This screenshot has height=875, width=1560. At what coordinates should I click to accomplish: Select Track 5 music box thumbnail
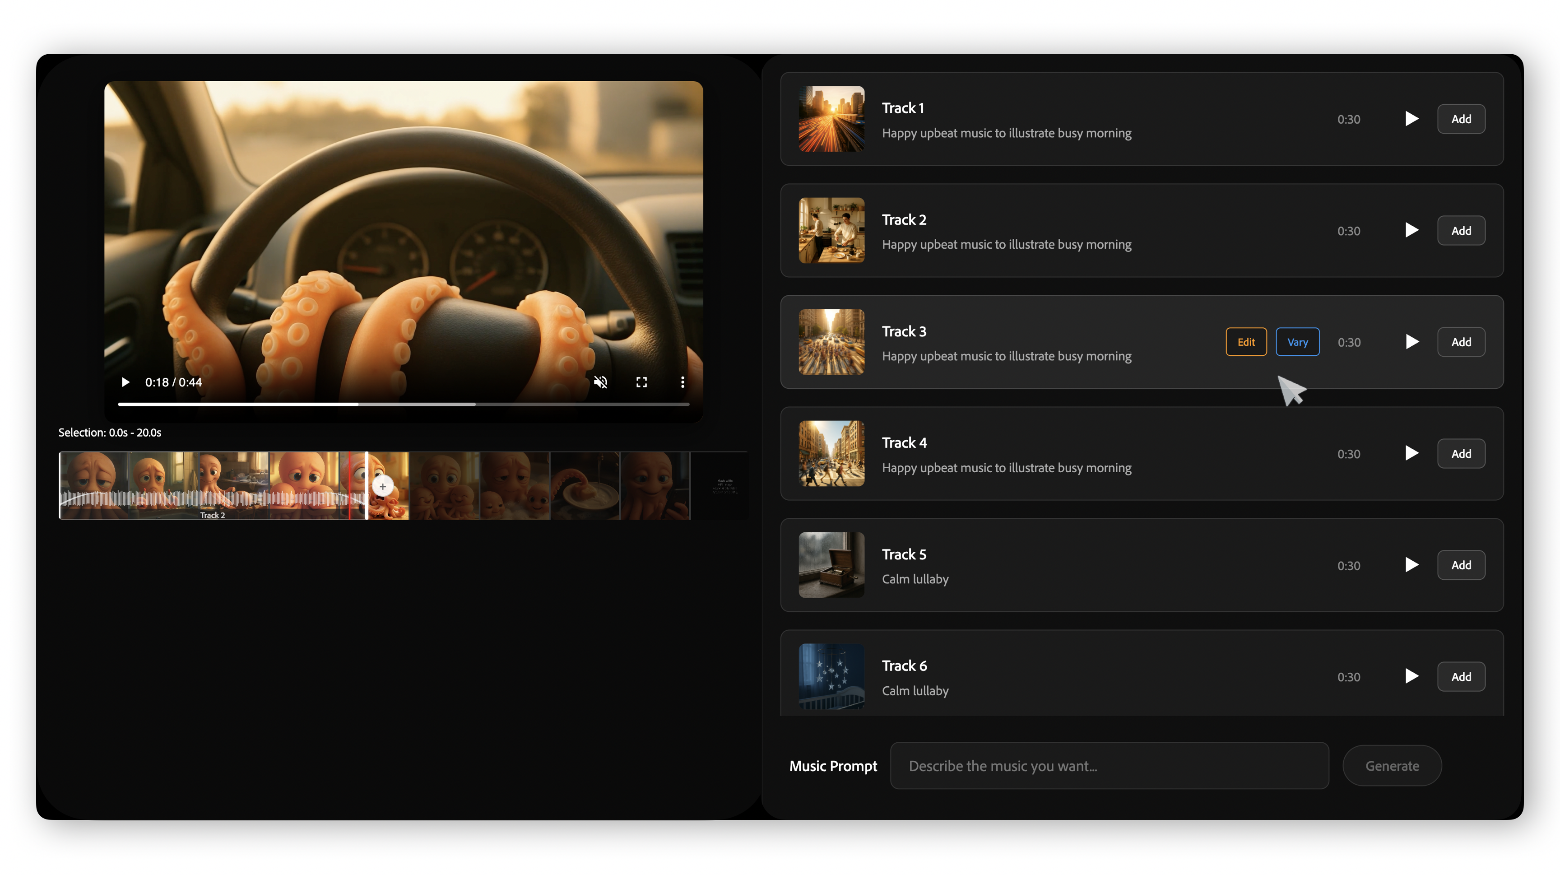tap(831, 565)
